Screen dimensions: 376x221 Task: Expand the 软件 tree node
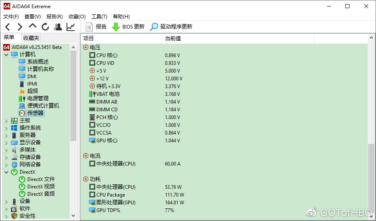(7, 209)
